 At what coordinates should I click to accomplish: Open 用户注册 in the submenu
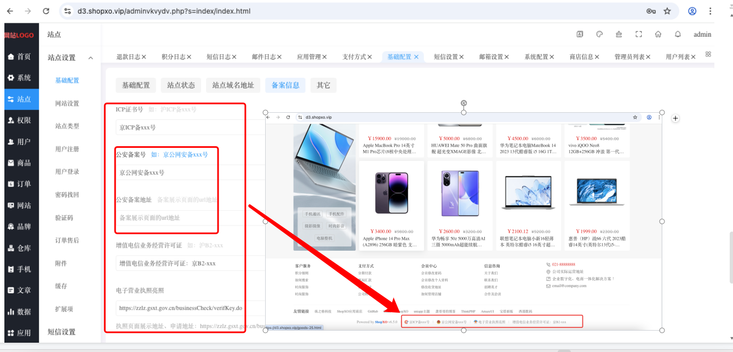67,149
